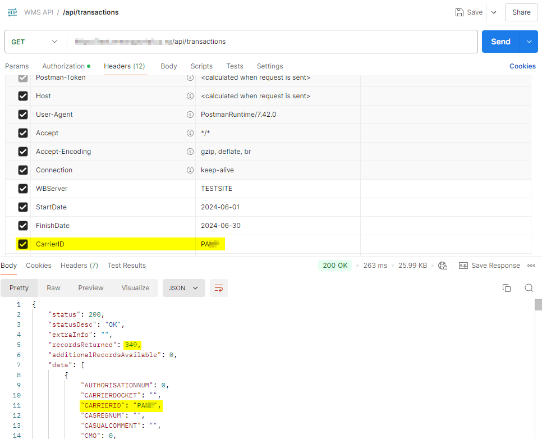Click the HTTP request type icon
This screenshot has height=439, width=542.
[12, 12]
